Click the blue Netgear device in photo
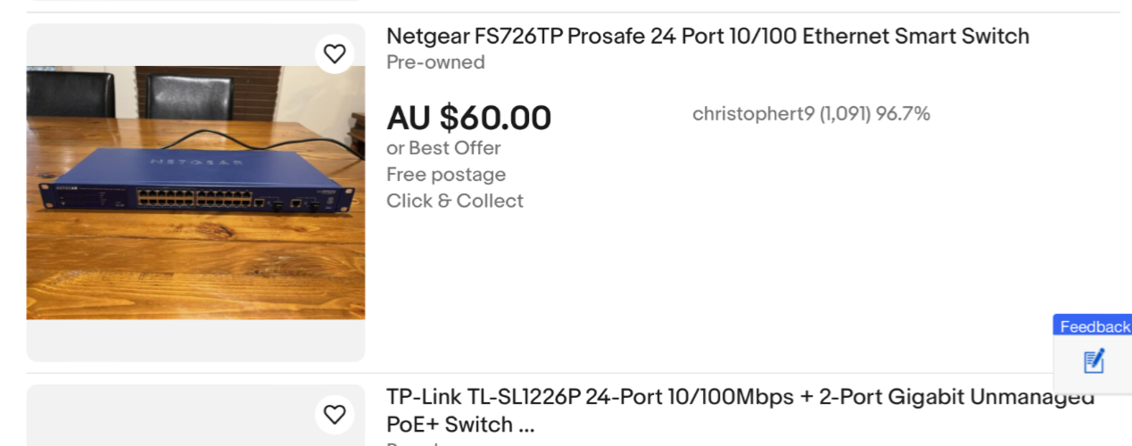1132x446 pixels. (x=195, y=183)
